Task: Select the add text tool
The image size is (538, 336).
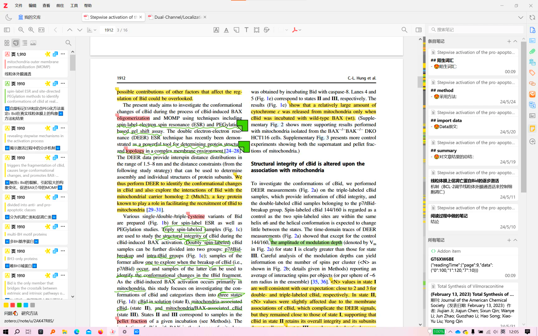Action: [x=246, y=30]
